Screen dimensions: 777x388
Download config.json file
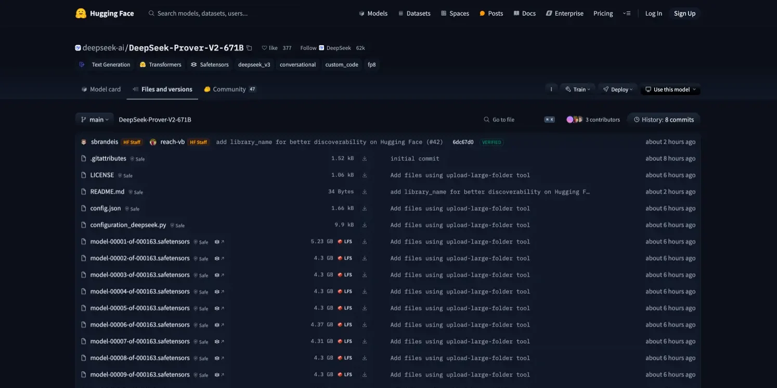[365, 209]
